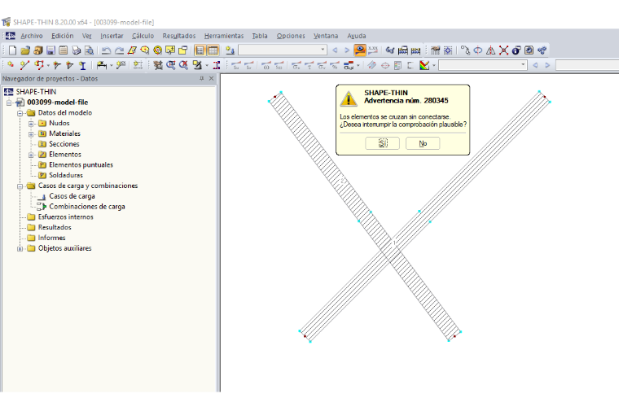Select 003099-model-file in the tree
The width and height of the screenshot is (619, 407).
(x=57, y=102)
